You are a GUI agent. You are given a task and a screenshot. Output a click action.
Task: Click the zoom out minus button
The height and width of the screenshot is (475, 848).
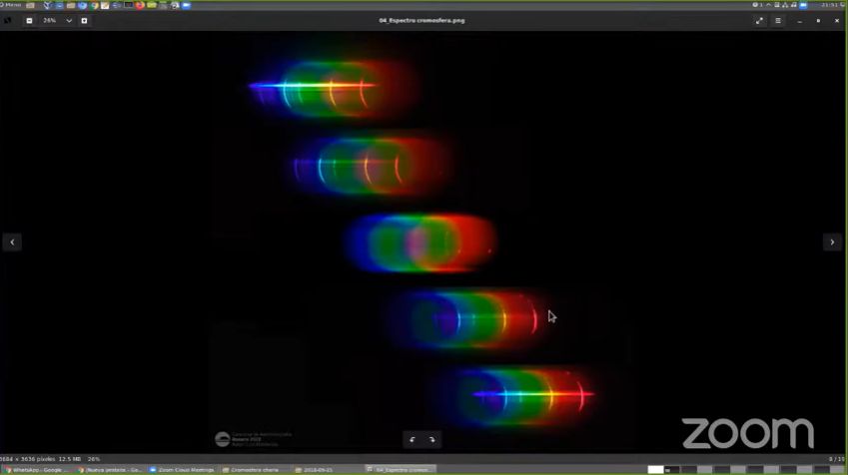(x=29, y=20)
